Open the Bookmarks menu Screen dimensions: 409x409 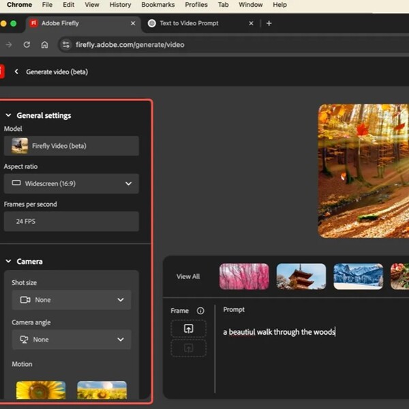click(x=158, y=5)
